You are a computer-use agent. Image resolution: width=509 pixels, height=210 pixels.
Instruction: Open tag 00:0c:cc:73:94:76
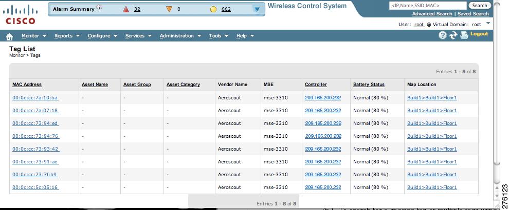coord(35,136)
